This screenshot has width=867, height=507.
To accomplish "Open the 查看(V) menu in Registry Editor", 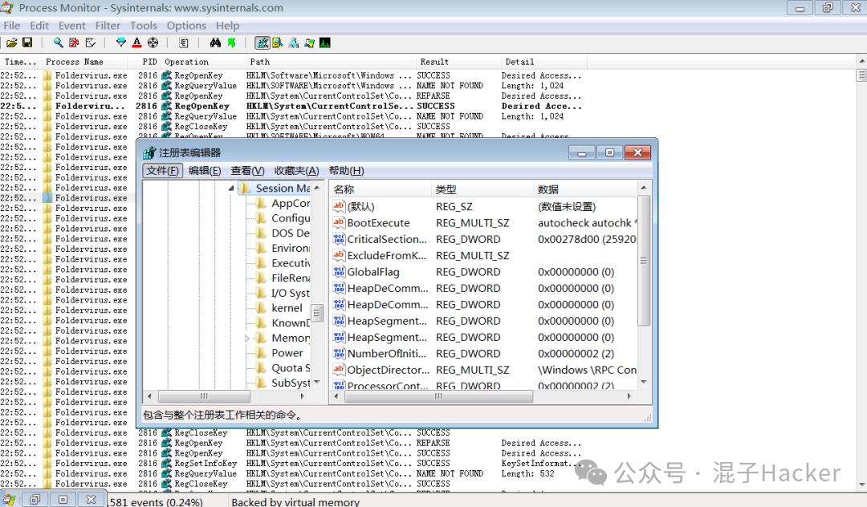I will [246, 169].
